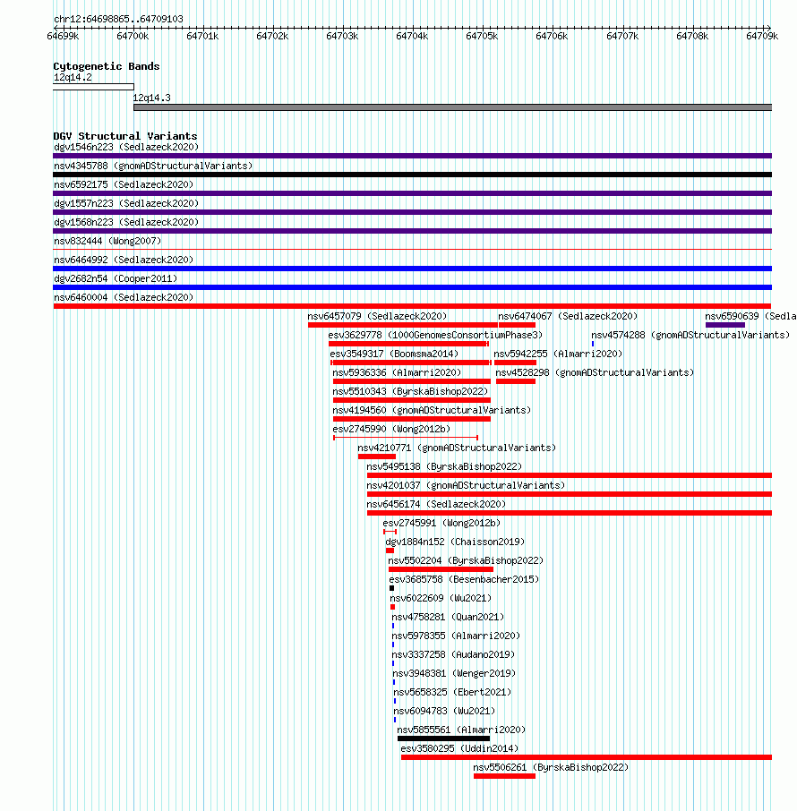Click the 12q14.2 cytogenetic band
This screenshot has width=797, height=811.
click(x=93, y=87)
